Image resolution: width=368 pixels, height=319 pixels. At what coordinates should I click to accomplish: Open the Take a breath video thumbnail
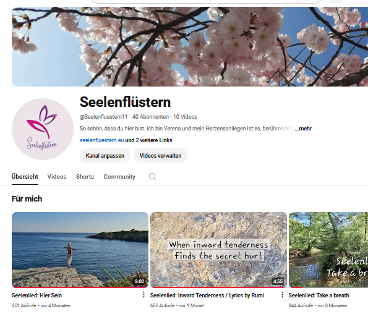click(328, 250)
